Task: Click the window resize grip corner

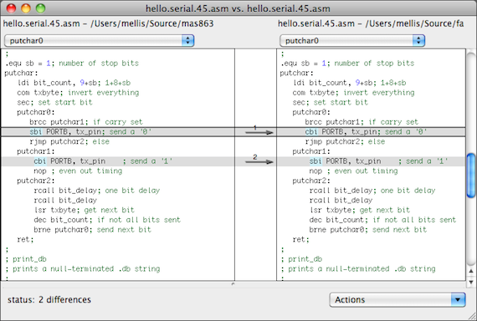Action: coord(472,316)
